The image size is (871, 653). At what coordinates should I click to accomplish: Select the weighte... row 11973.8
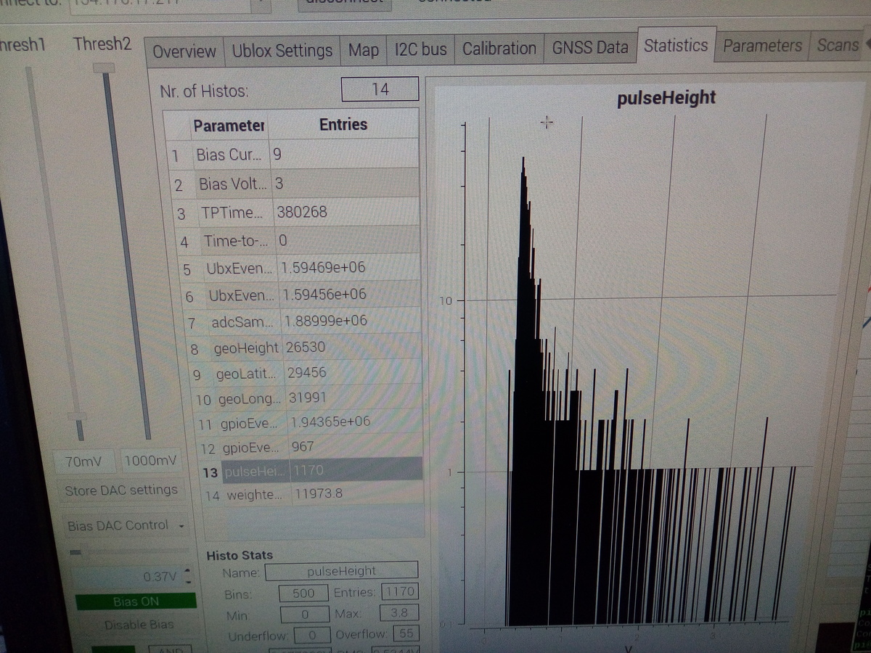[x=314, y=495]
